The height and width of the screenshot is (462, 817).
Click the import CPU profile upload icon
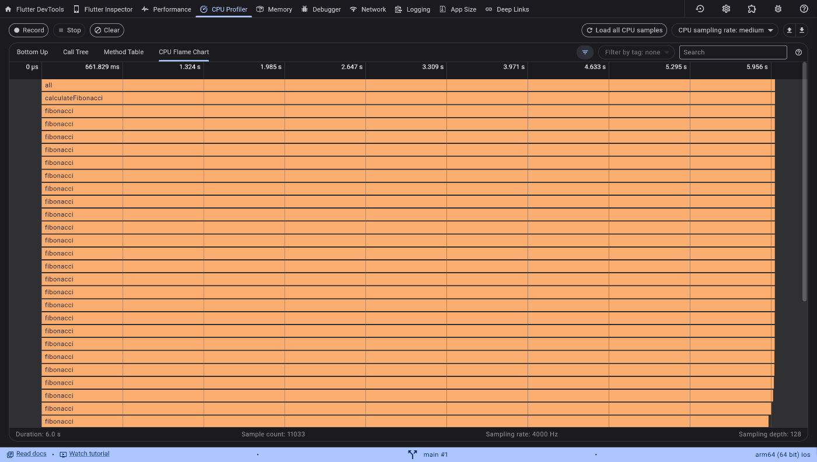[x=790, y=30]
